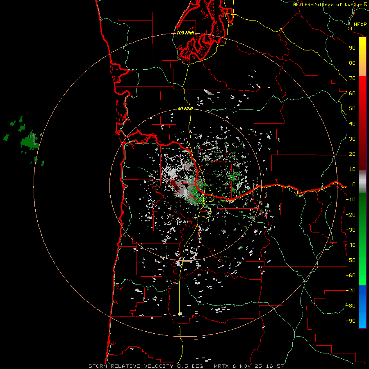The height and width of the screenshot is (369, 369).
Task: Click the 20 value on the velocity legend
Action: tap(352, 154)
